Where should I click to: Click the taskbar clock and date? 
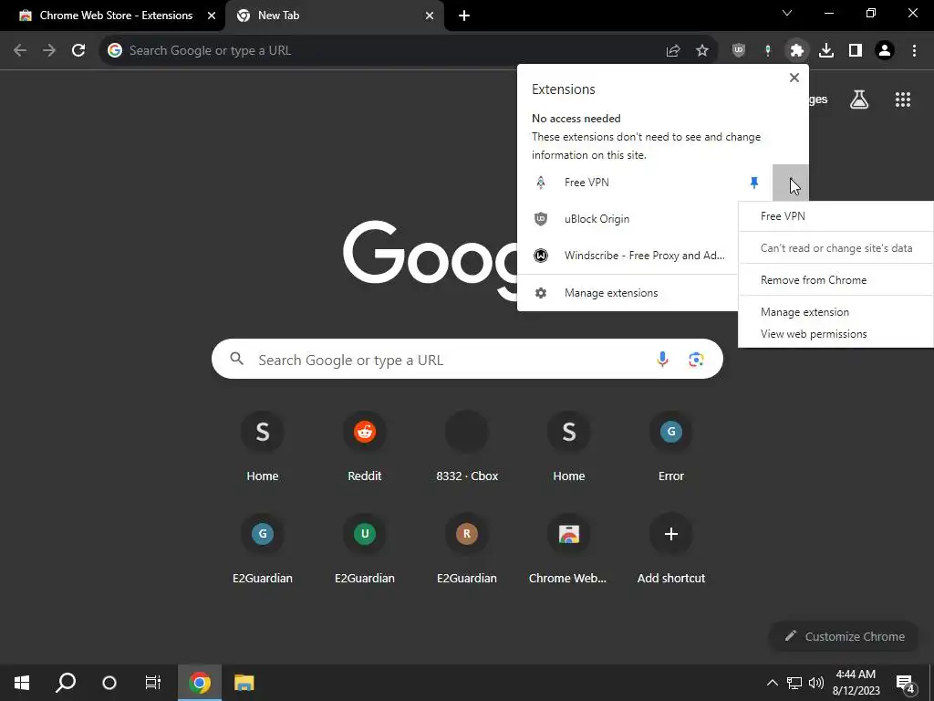(x=856, y=683)
